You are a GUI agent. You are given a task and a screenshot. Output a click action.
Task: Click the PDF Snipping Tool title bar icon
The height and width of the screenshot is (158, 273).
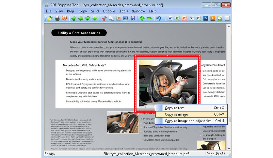point(47,5)
